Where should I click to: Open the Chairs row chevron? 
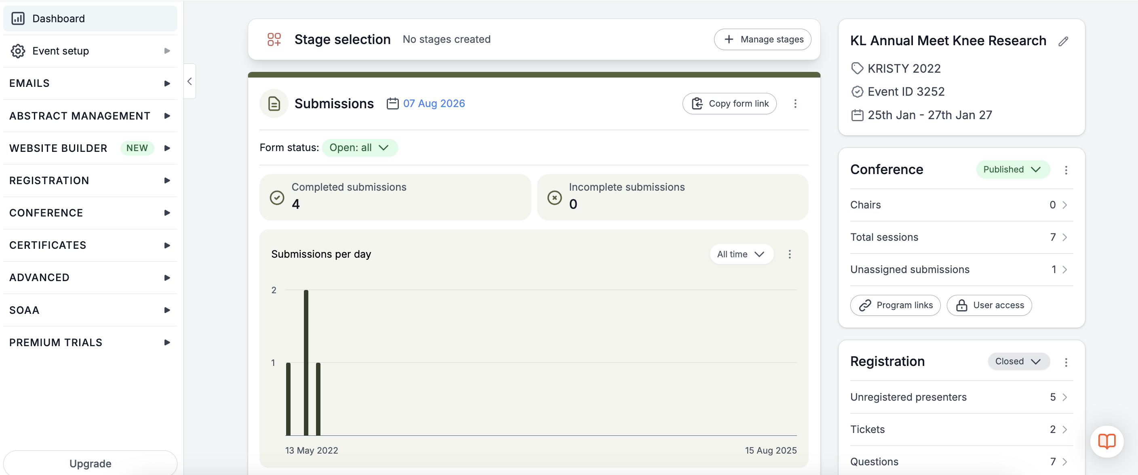[1065, 205]
